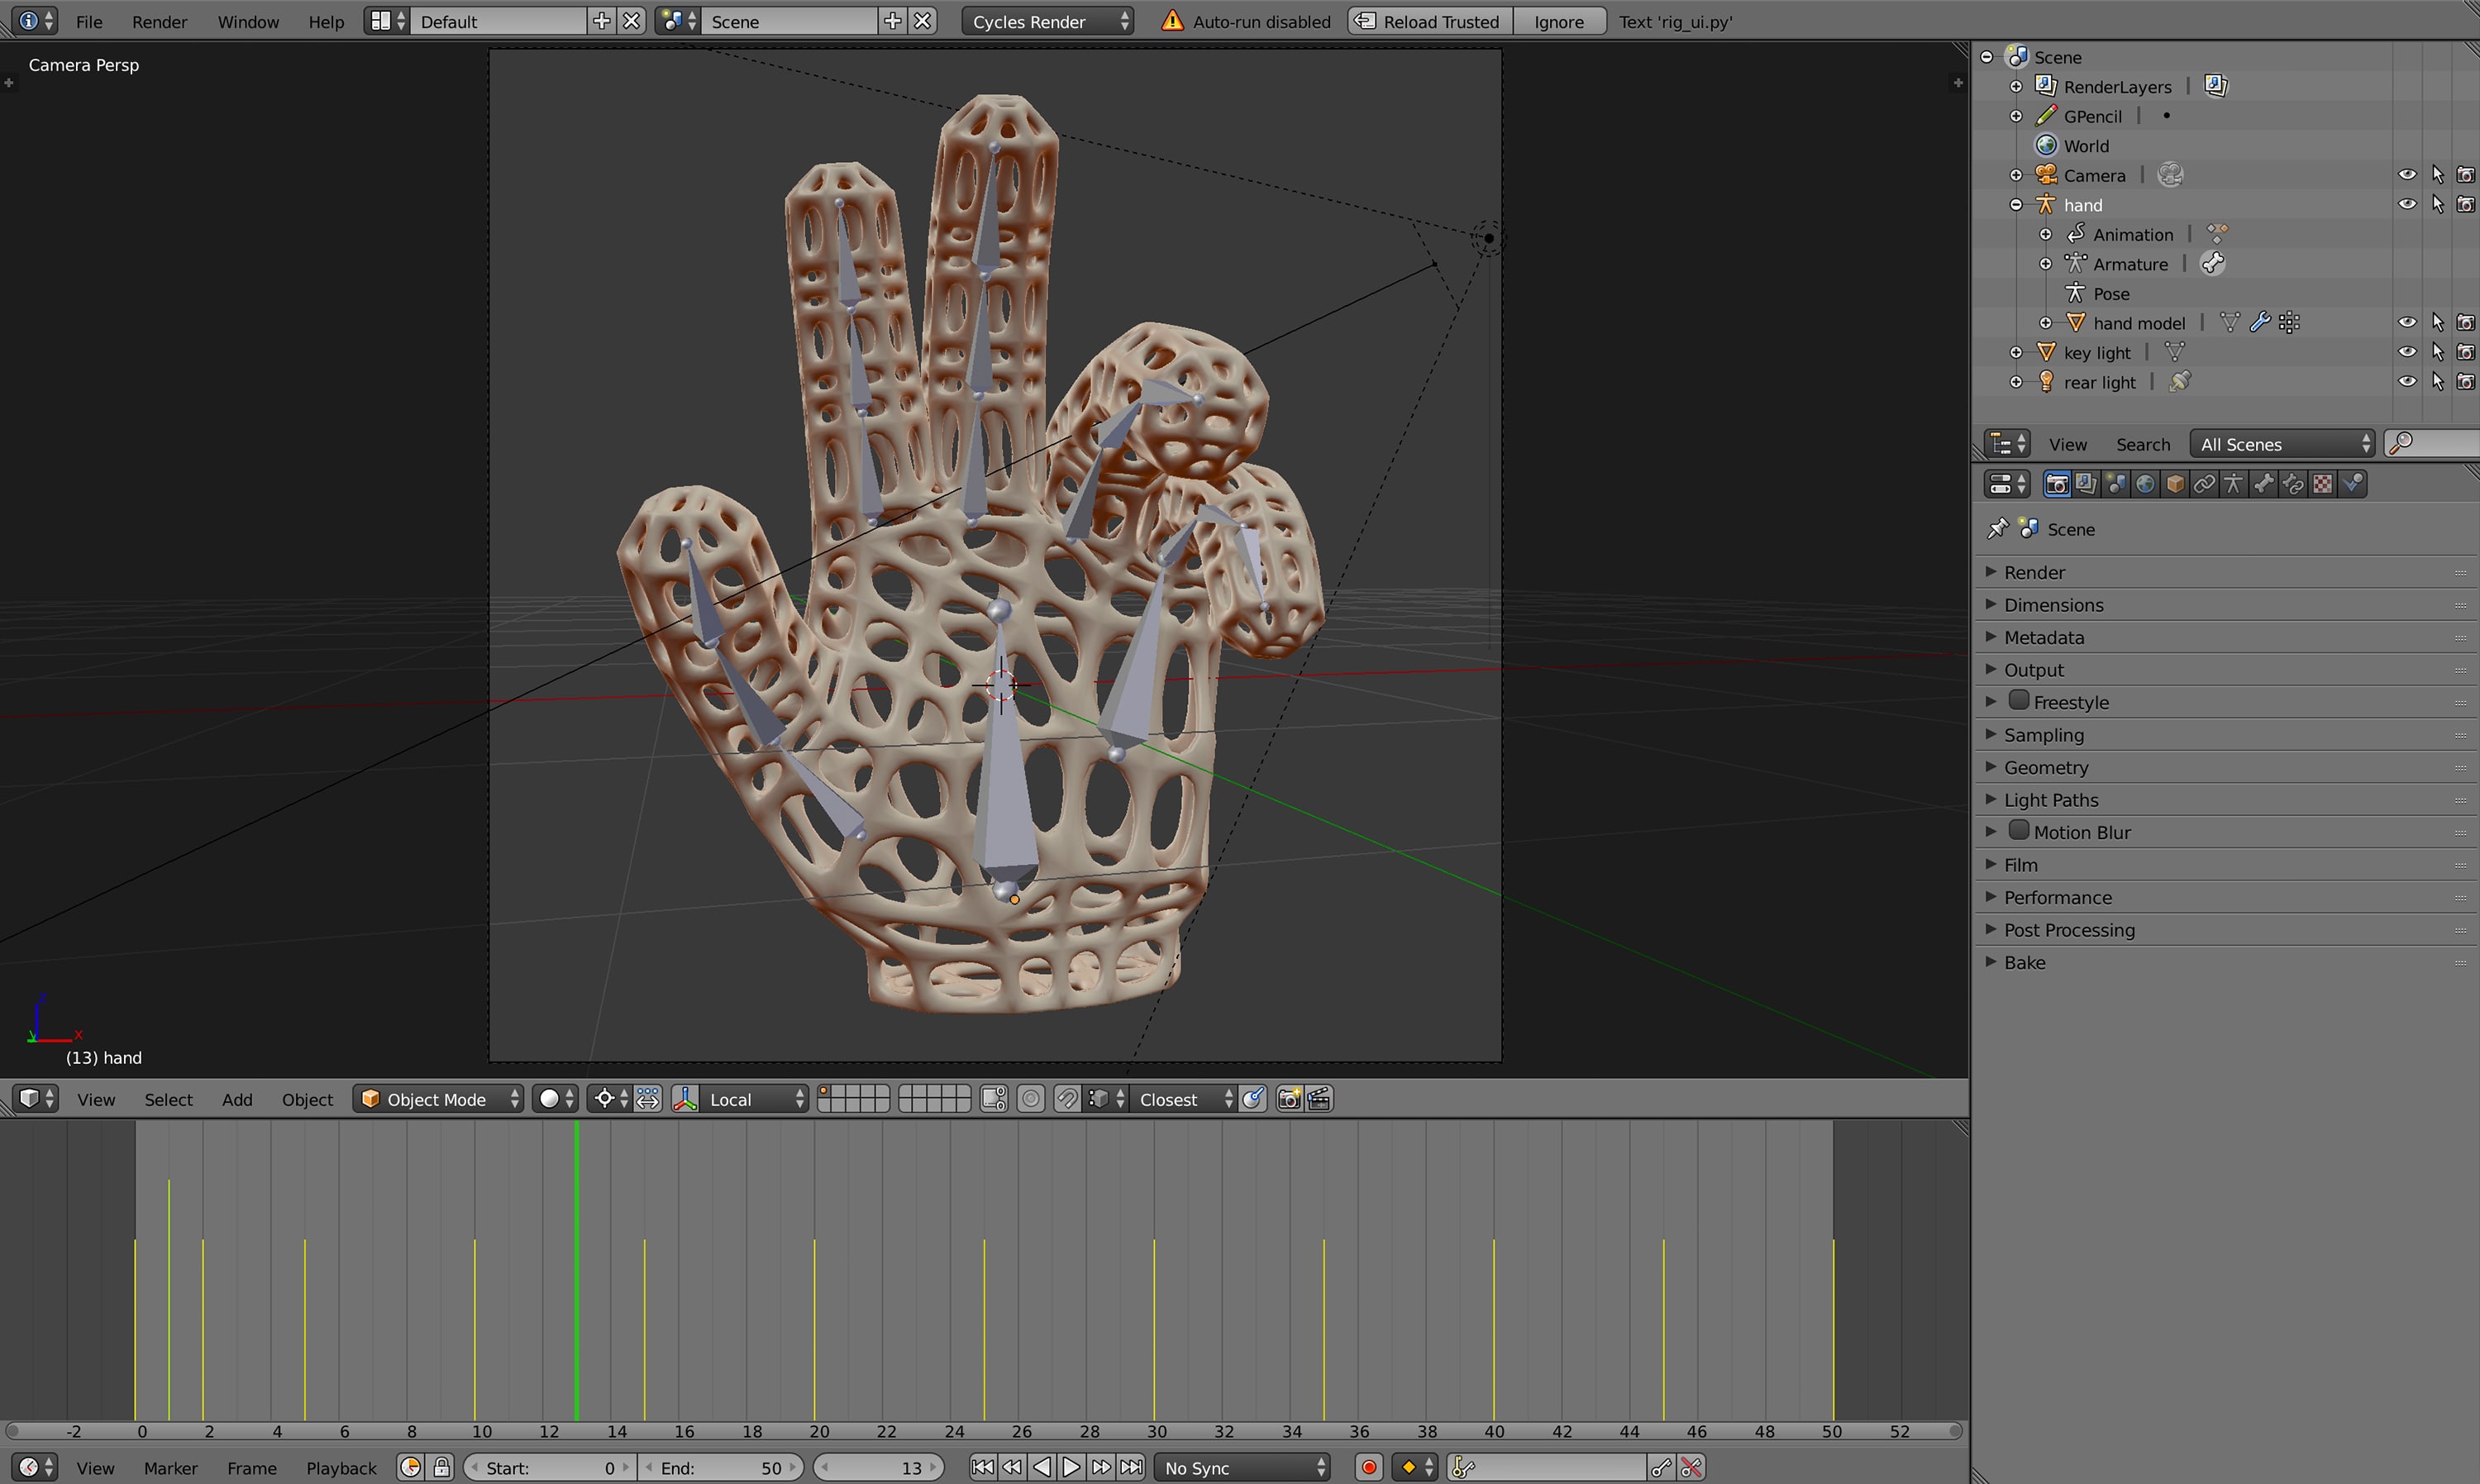Open the Physics properties tab
Image resolution: width=2480 pixels, height=1484 pixels.
coord(2352,483)
